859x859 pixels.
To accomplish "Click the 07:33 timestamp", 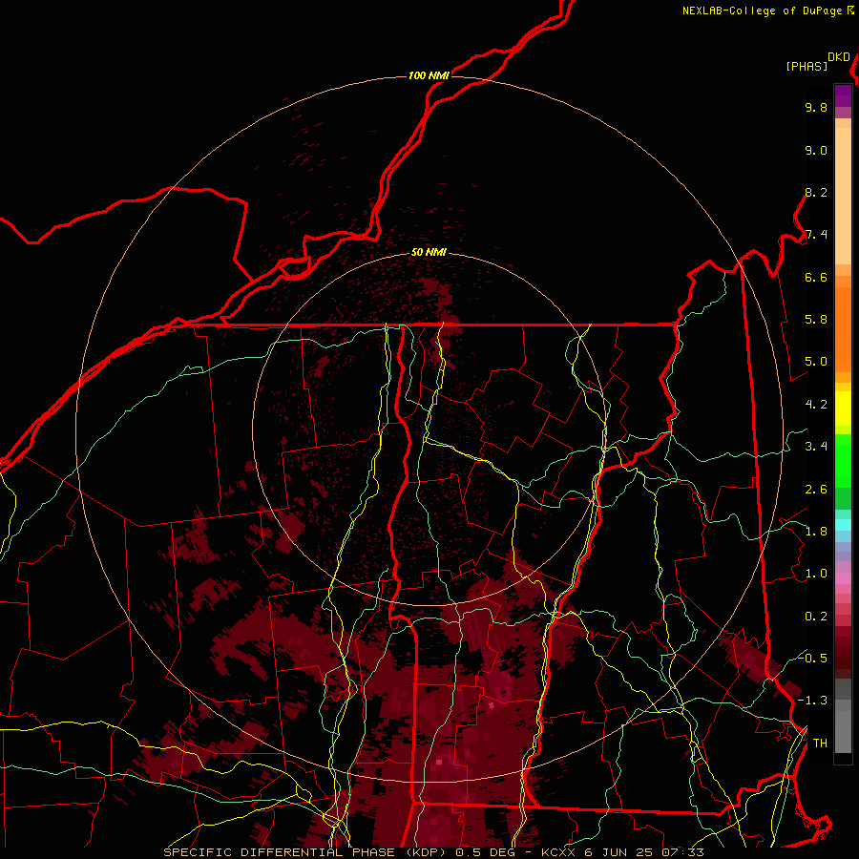I will tap(682, 852).
